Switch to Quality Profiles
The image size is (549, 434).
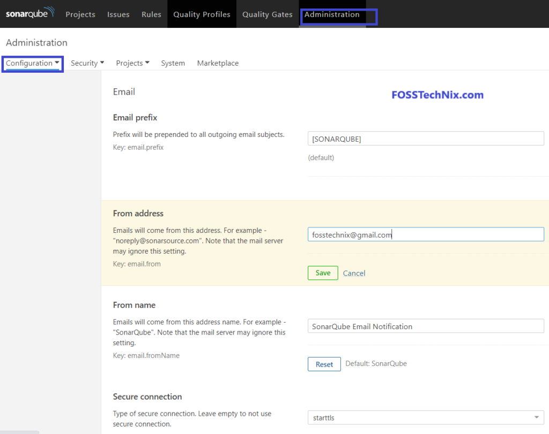point(202,14)
